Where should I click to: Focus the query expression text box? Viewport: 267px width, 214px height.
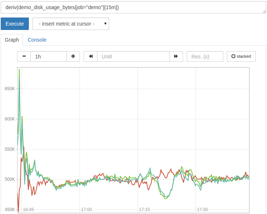[133, 7]
